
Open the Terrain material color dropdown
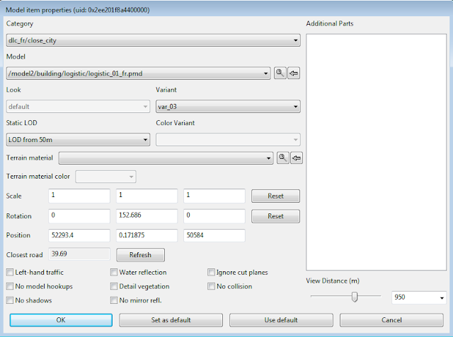click(x=105, y=177)
